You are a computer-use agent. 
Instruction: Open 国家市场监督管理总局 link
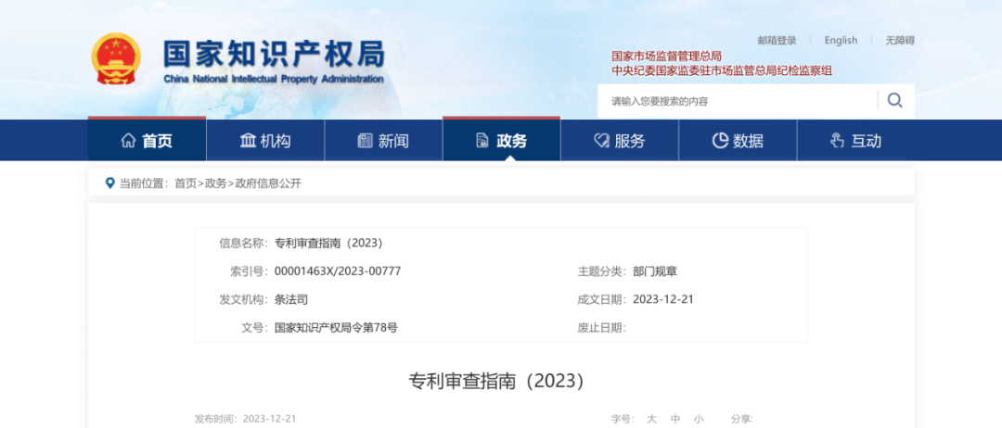[x=666, y=57]
